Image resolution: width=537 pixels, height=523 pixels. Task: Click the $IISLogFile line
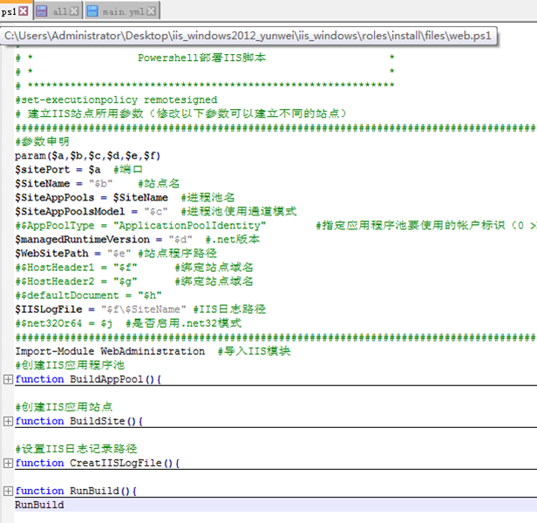coord(140,309)
